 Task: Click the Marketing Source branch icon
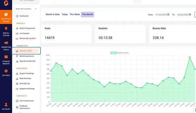click(17, 56)
